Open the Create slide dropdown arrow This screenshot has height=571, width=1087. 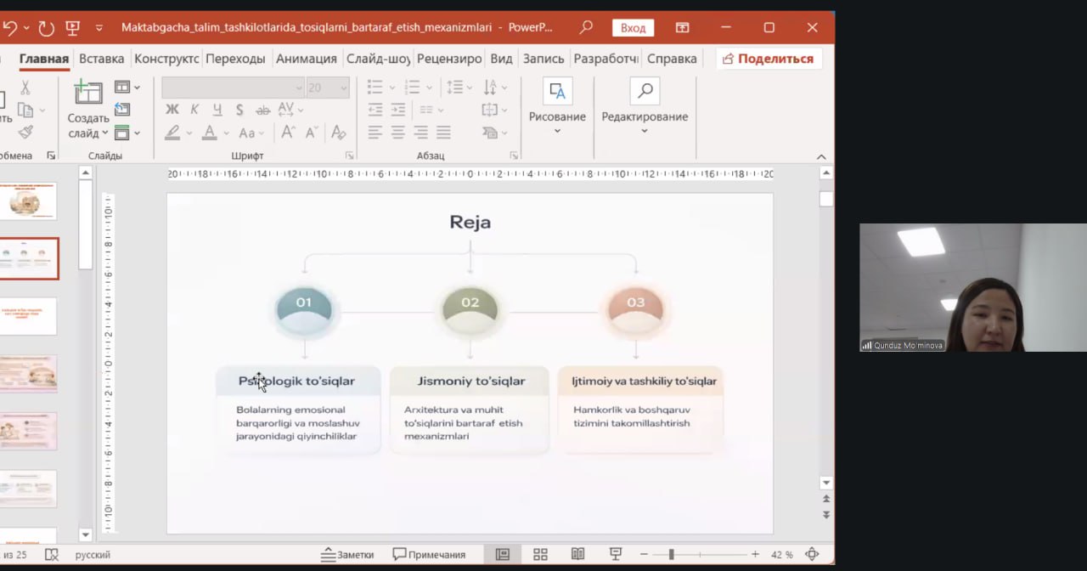click(105, 133)
